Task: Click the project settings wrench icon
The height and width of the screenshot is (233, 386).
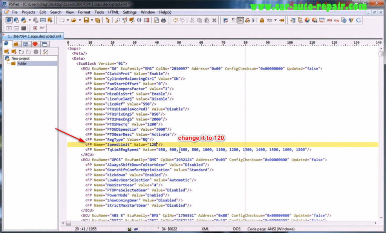Action: point(46,52)
